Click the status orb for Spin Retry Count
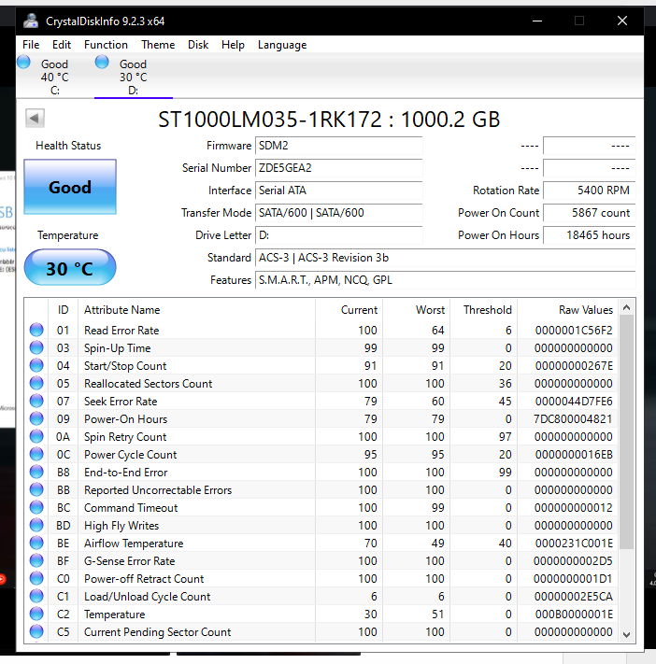The image size is (656, 664). coord(36,436)
